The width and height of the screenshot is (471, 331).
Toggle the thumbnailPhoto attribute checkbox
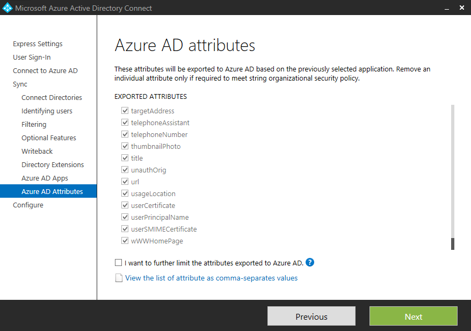tap(125, 147)
